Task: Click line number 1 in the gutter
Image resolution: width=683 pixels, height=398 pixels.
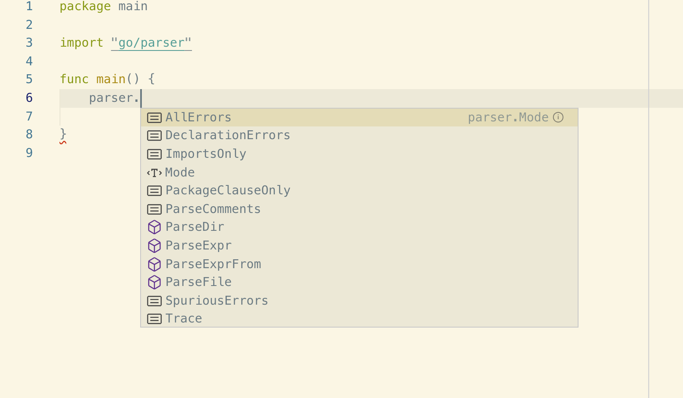Action: pos(29,6)
